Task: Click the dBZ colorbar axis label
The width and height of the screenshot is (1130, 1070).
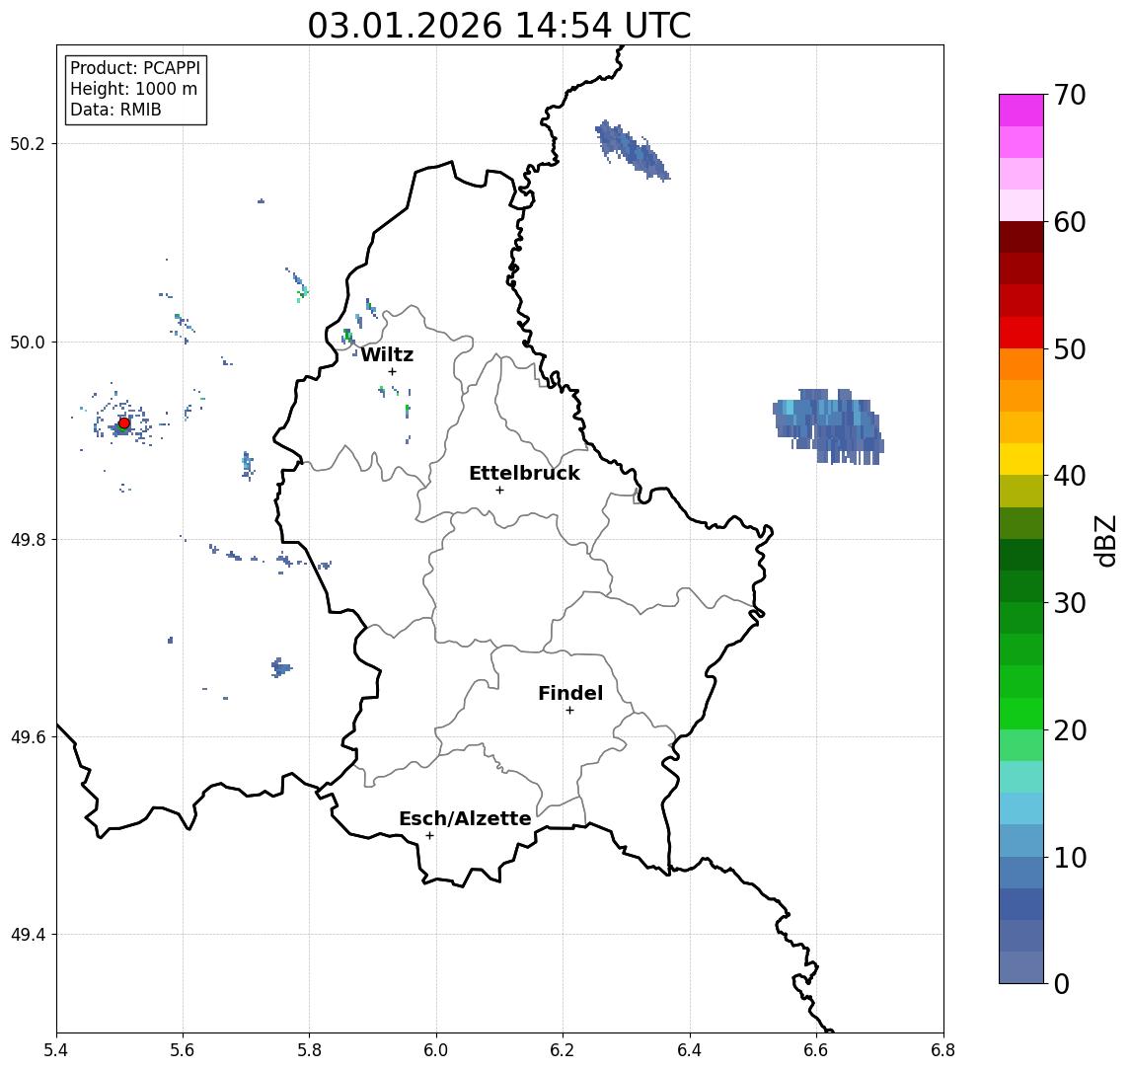Action: [x=1105, y=540]
